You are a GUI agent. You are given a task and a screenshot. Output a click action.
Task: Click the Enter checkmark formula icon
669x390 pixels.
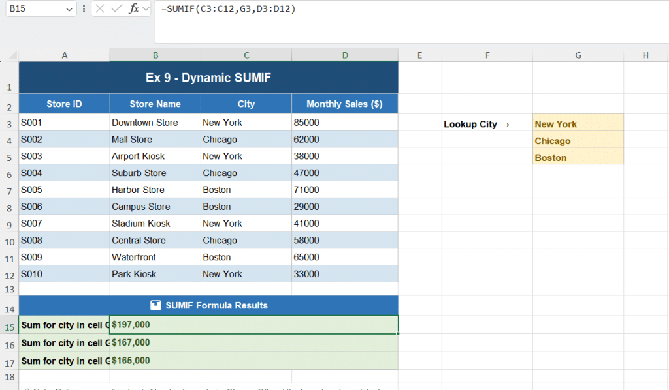(x=116, y=9)
